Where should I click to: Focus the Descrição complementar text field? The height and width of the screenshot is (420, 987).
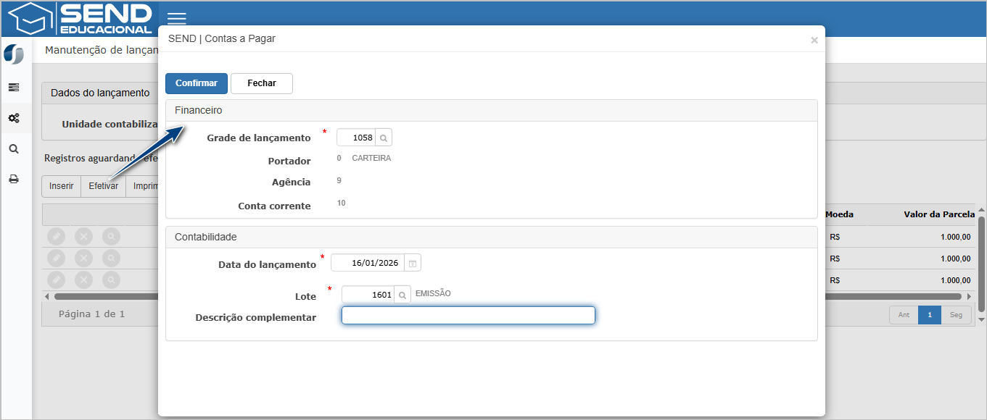(x=468, y=315)
